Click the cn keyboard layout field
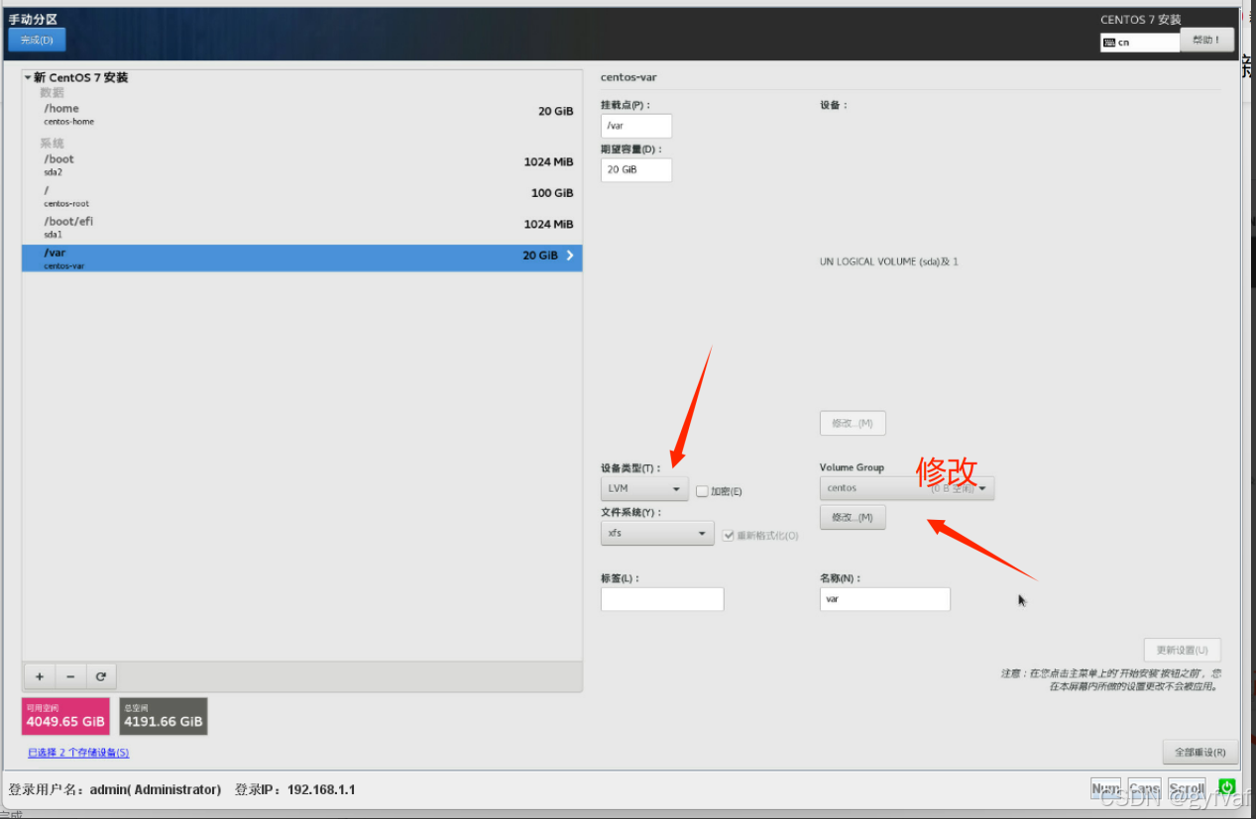Image resolution: width=1256 pixels, height=819 pixels. [x=1140, y=43]
